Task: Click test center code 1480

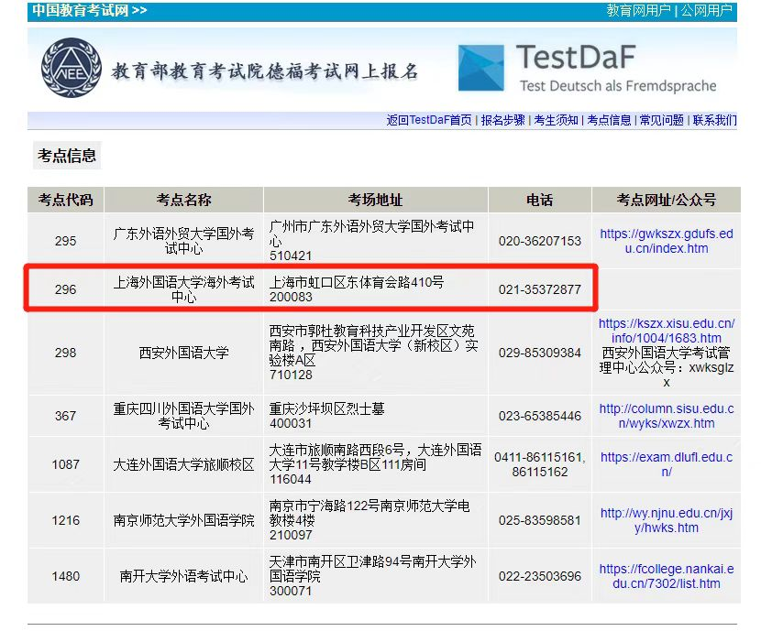Action: click(65, 576)
